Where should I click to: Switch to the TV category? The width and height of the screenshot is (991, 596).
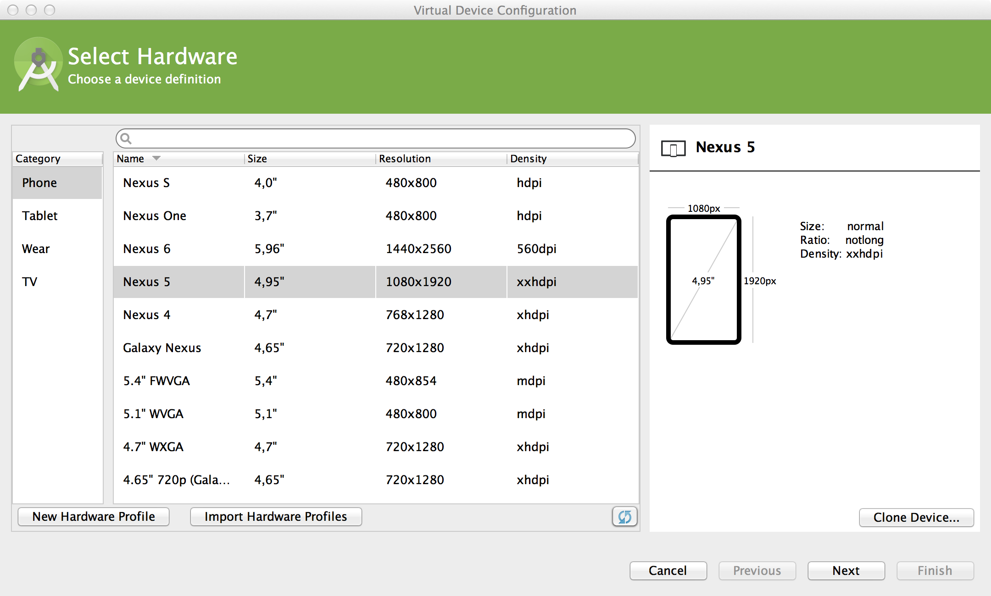(30, 281)
